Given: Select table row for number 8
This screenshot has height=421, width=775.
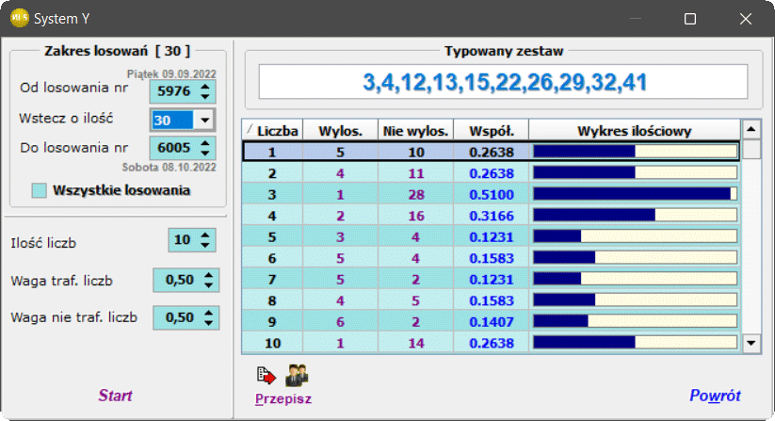Looking at the screenshot, I should pos(492,300).
